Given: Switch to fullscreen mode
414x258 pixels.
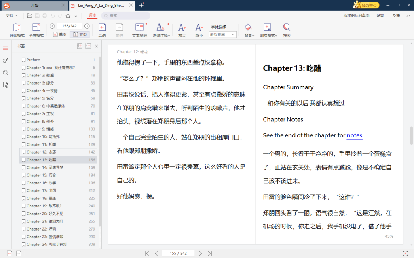Looking at the screenshot, I should (x=36, y=30).
